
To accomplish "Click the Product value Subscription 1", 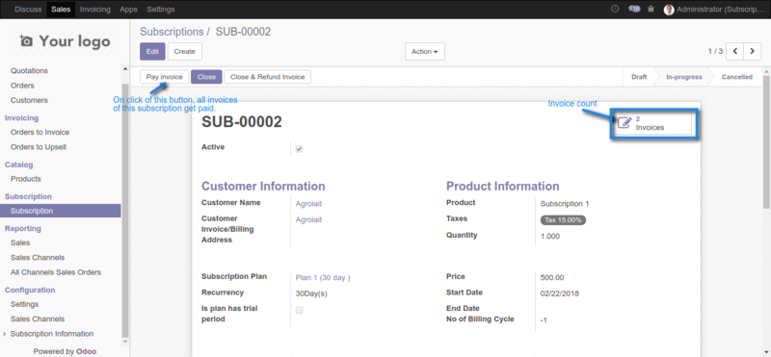I will pyautogui.click(x=565, y=204).
